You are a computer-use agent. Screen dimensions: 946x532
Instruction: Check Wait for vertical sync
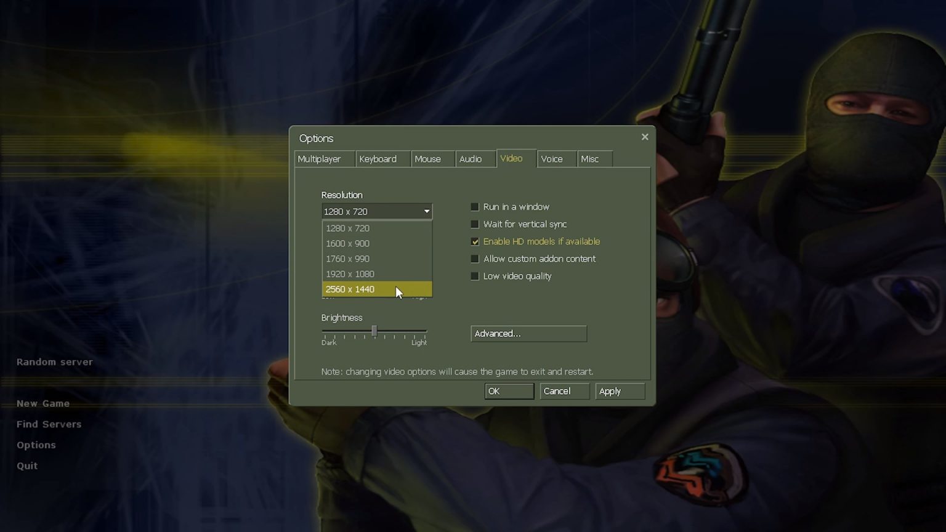tap(475, 224)
